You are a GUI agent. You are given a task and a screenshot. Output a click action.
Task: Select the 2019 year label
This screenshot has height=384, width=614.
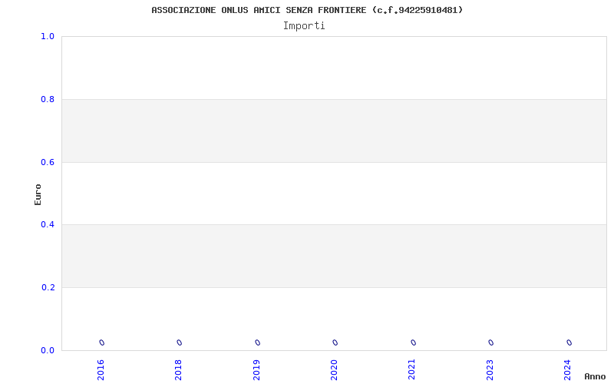256,370
